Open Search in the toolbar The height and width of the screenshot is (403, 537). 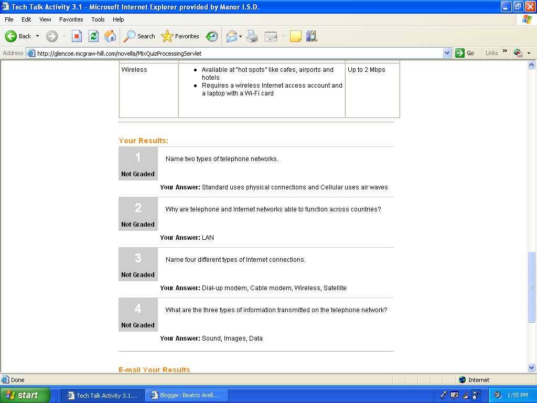[139, 36]
